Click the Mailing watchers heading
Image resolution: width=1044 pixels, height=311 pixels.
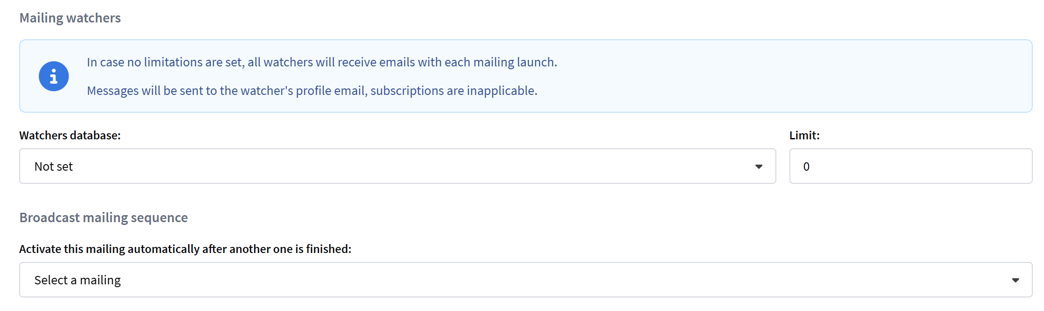coord(70,18)
